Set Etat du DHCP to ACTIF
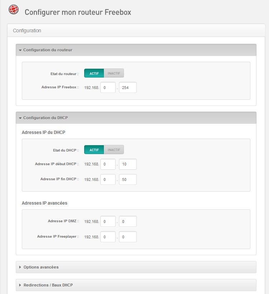269x294 pixels. [x=94, y=150]
